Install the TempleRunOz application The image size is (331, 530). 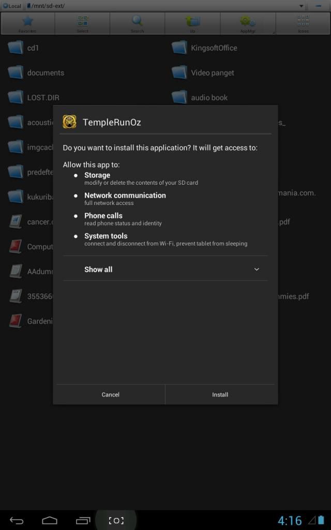point(220,394)
